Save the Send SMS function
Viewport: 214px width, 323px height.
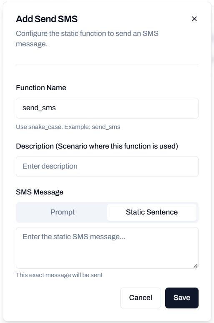point(181,298)
